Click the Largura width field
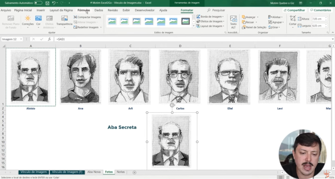The width and height of the screenshot is (335, 179). [x=318, y=26]
